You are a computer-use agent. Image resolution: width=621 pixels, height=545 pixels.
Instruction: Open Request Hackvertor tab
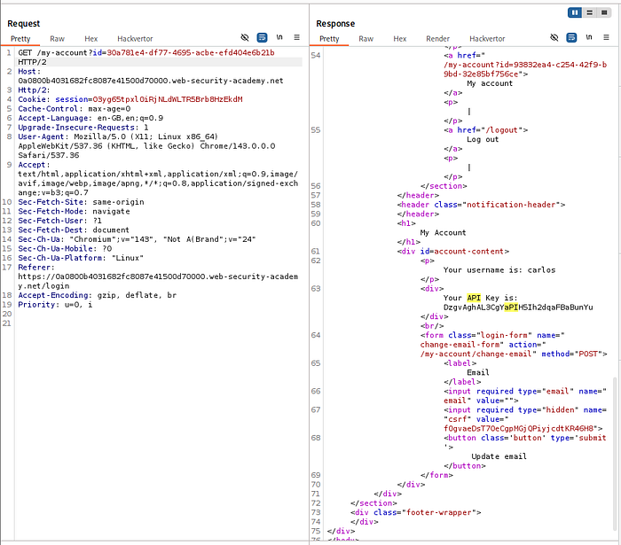click(135, 39)
